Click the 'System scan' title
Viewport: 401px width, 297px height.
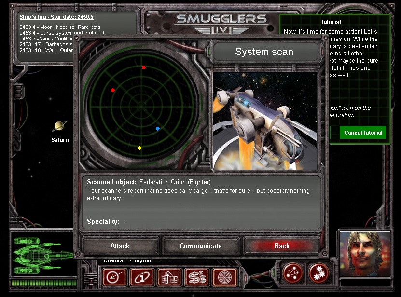pyautogui.click(x=264, y=52)
